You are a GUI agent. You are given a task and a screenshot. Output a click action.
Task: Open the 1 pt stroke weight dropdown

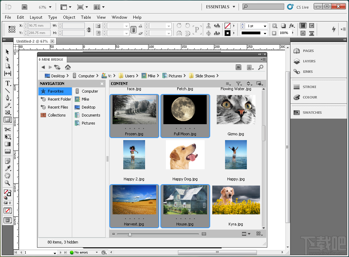pyautogui.click(x=265, y=26)
